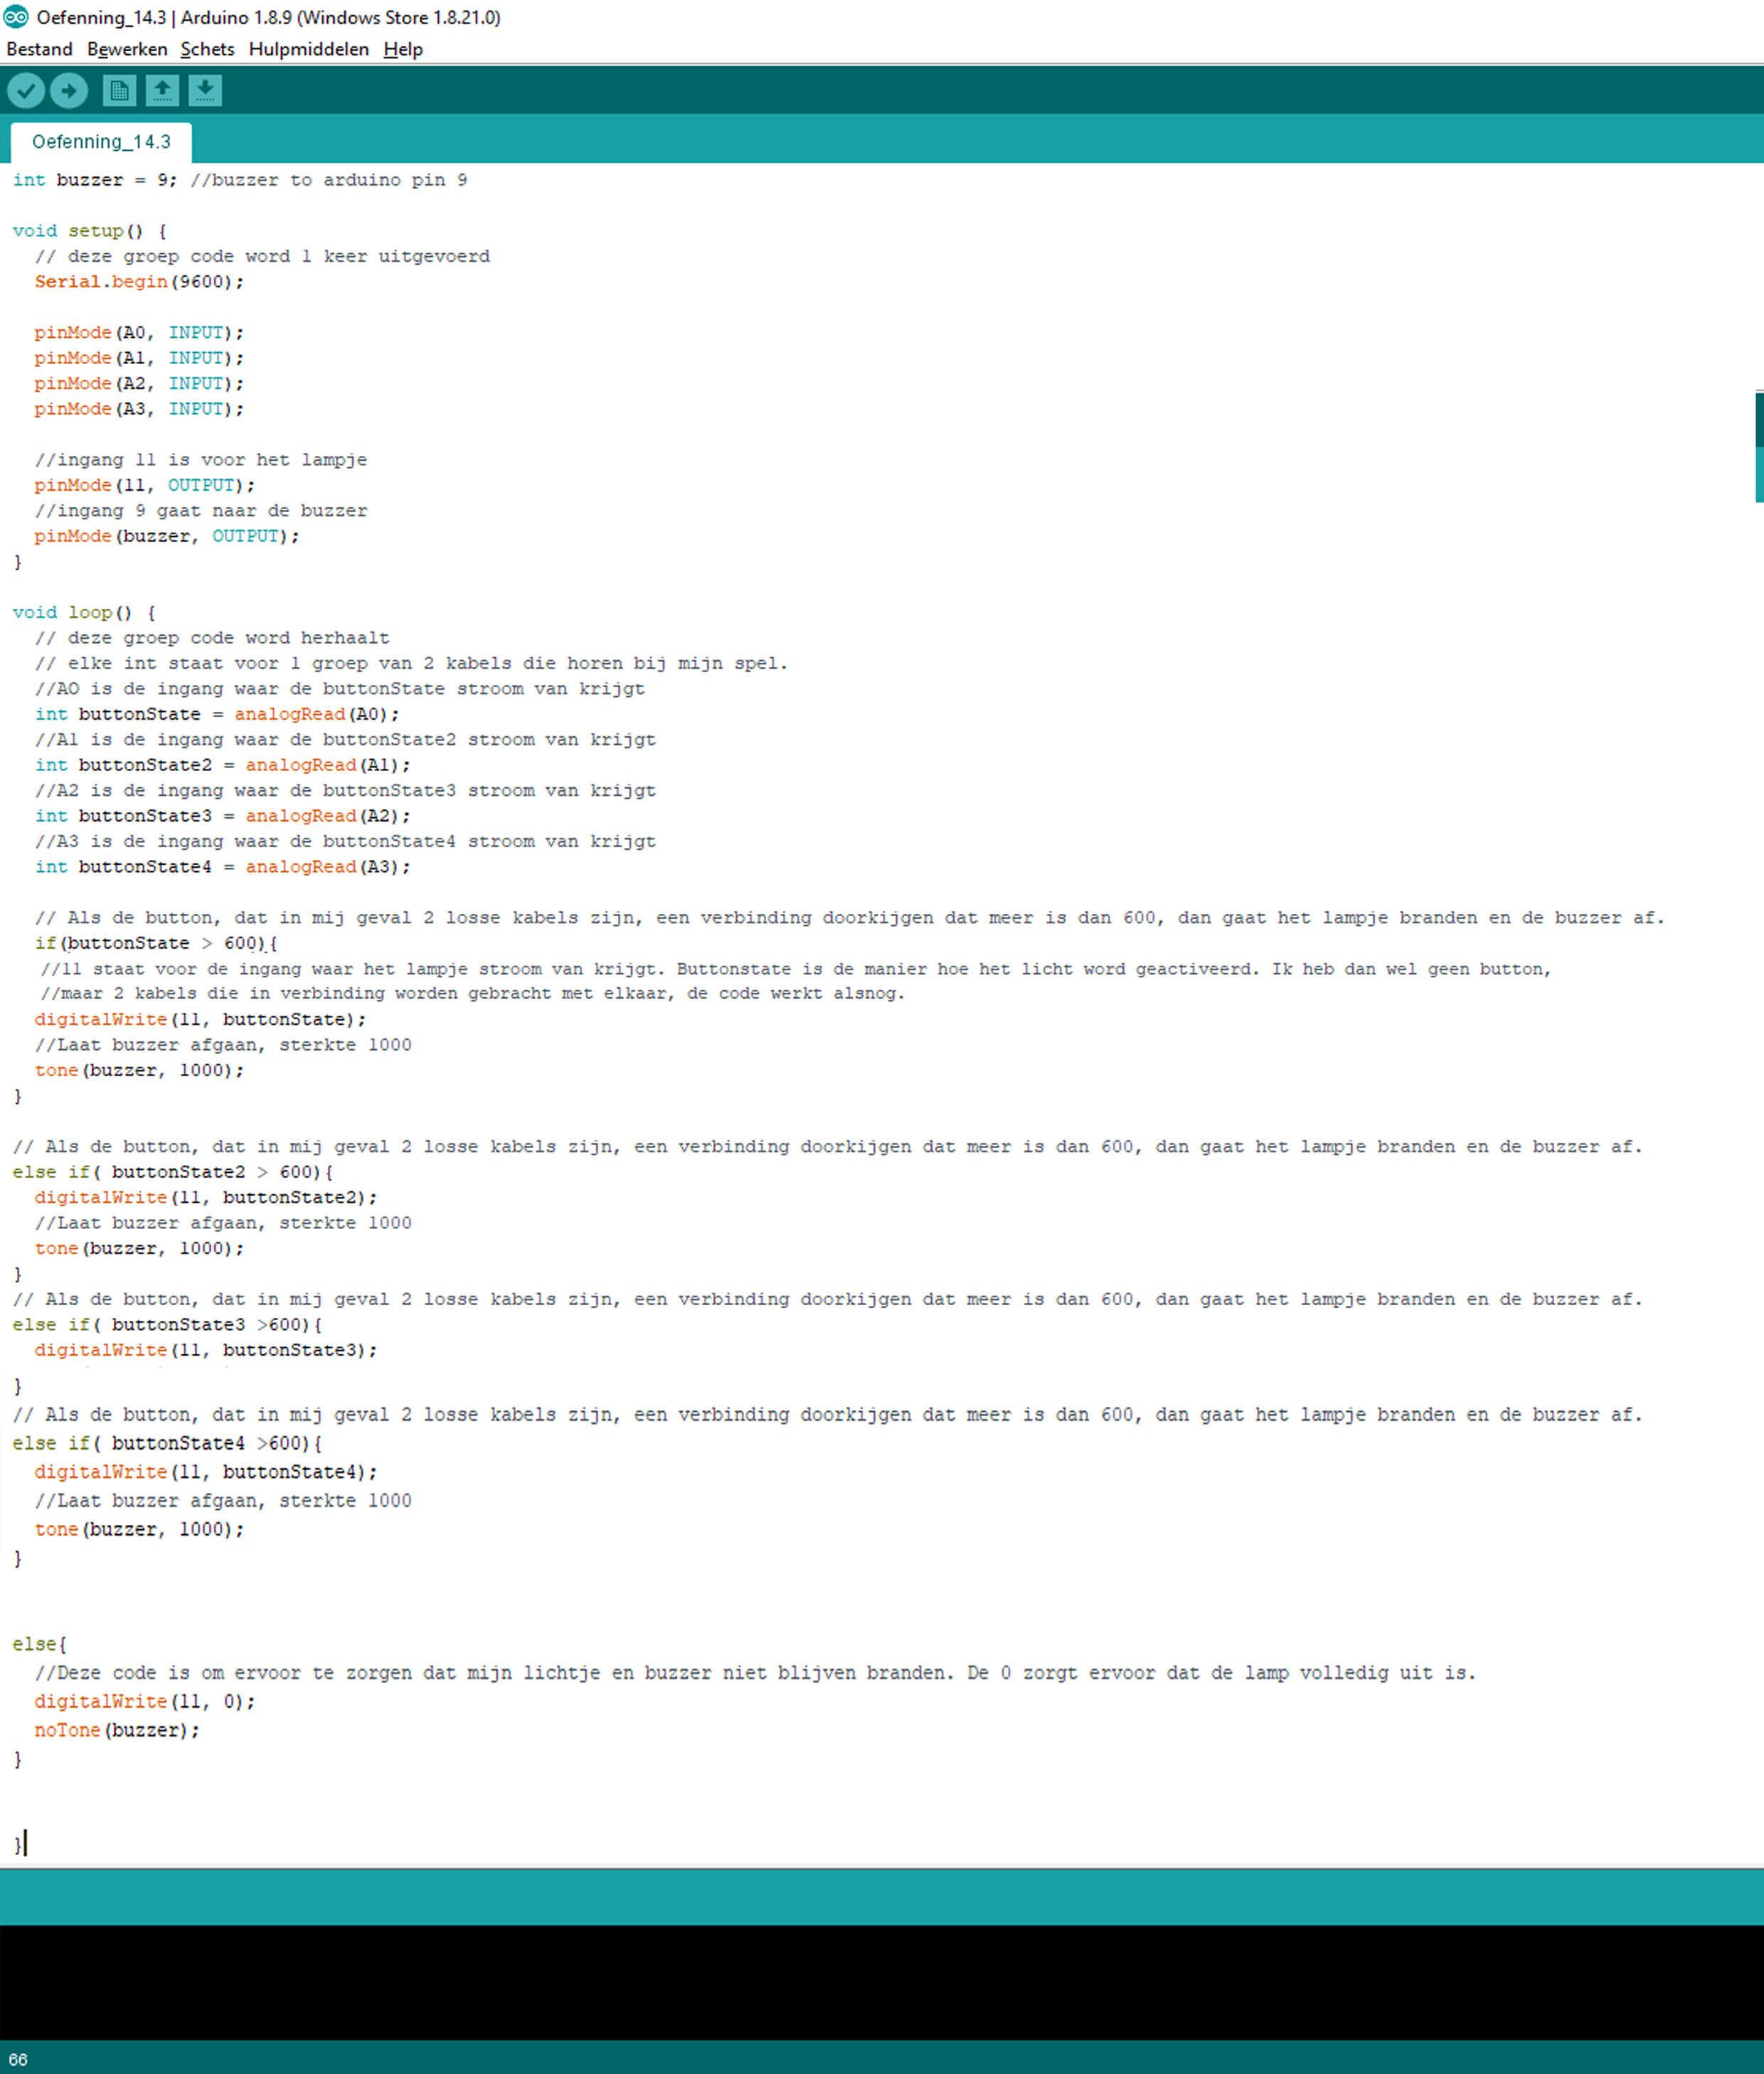Click the black console output area

click(882, 1982)
